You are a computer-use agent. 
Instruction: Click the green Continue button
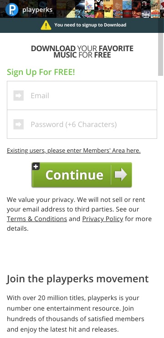(82, 174)
